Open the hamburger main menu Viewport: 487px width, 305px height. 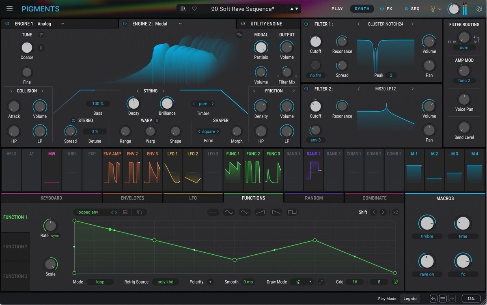(x=10, y=9)
